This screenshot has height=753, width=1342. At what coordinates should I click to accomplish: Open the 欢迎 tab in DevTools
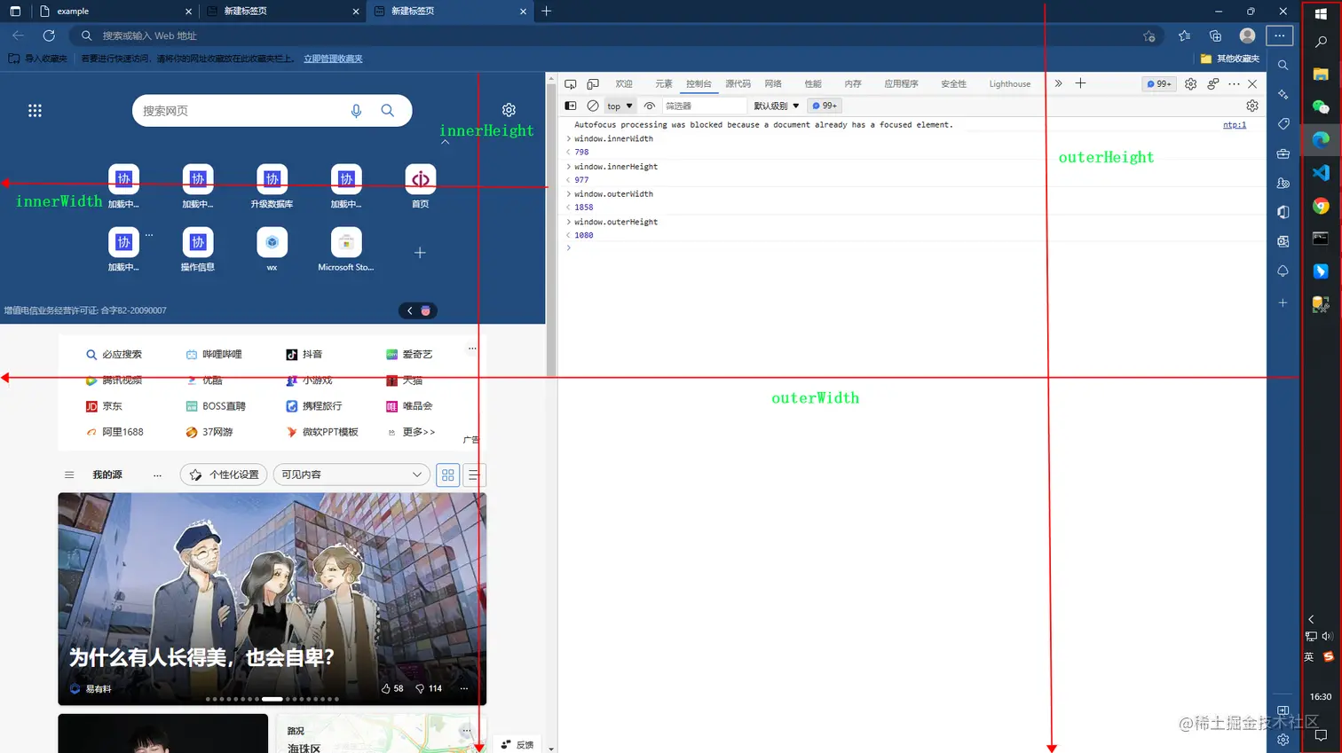624,84
